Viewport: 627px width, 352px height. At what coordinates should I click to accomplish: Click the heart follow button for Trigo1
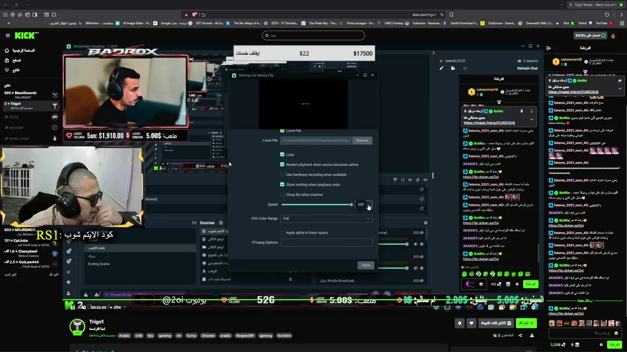(x=471, y=323)
